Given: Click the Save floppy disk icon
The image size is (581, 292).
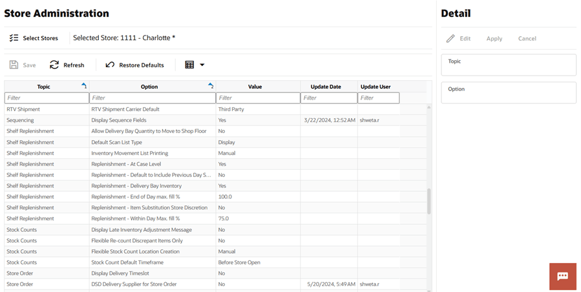Looking at the screenshot, I should [14, 65].
